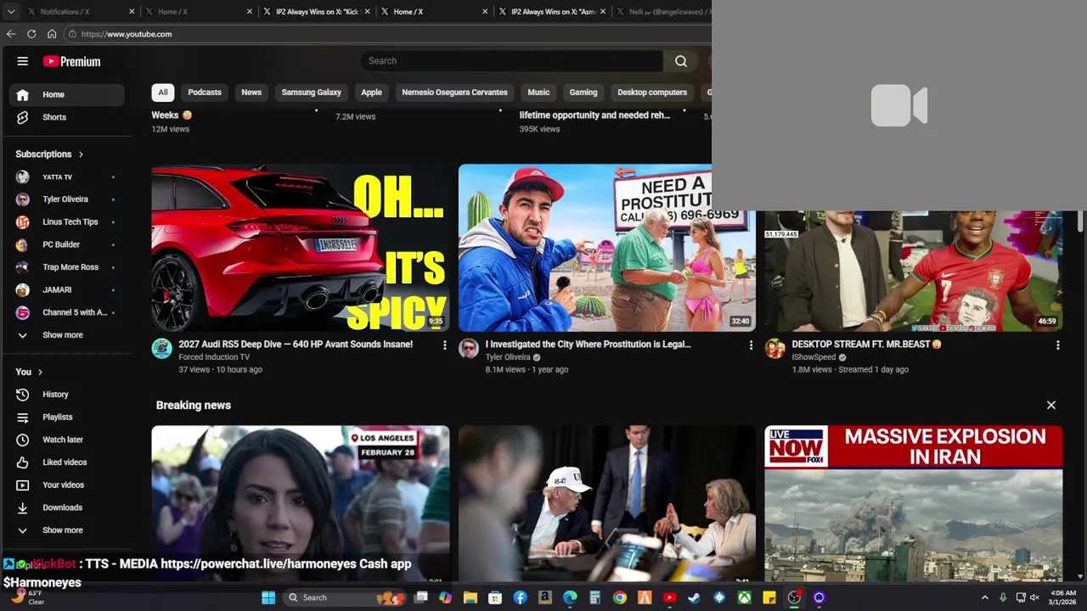Screen dimensions: 1087x611
Task: Reload the page with browser refresh
Action: pos(31,34)
